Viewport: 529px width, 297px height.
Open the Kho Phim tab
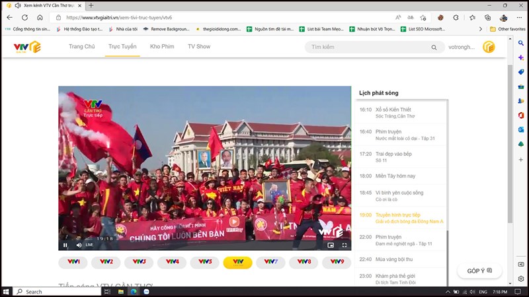click(162, 47)
